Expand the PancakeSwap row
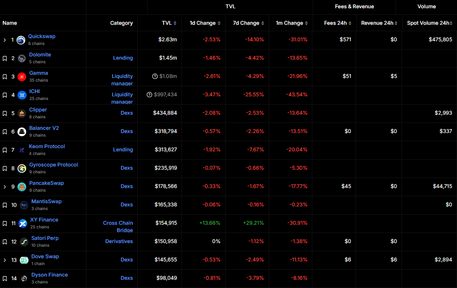This screenshot has height=288, width=457. point(5,187)
